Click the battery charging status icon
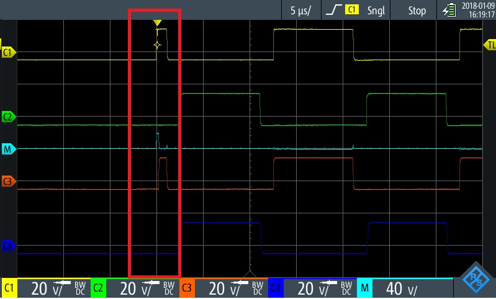Image resolution: width=496 pixels, height=299 pixels. [x=449, y=11]
